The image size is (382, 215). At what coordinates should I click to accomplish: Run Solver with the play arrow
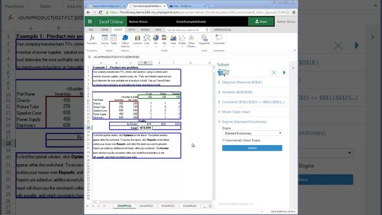click(x=284, y=72)
